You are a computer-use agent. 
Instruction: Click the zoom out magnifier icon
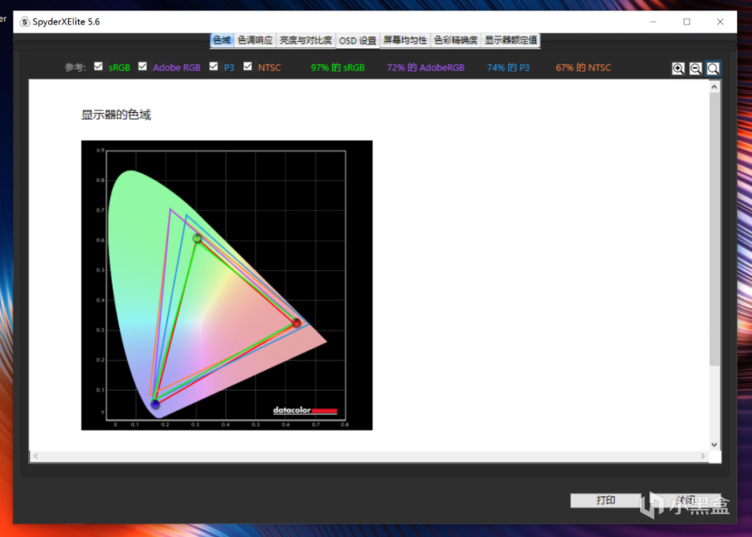696,69
